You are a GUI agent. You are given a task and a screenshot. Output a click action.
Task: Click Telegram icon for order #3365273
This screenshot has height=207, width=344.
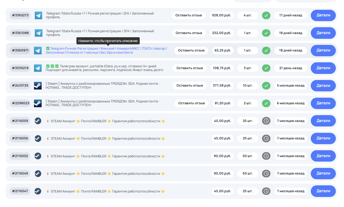(x=38, y=15)
